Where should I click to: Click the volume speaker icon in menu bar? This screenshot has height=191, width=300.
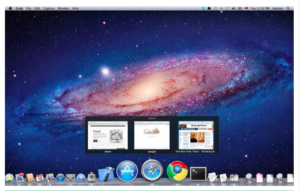tap(233, 8)
